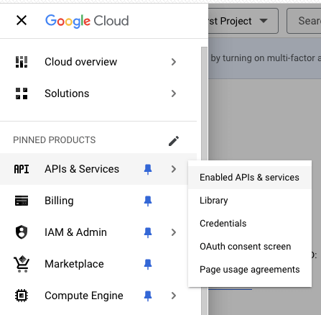This screenshot has height=315, width=321.
Task: Open the IAM & Admin label
Action: (75, 232)
